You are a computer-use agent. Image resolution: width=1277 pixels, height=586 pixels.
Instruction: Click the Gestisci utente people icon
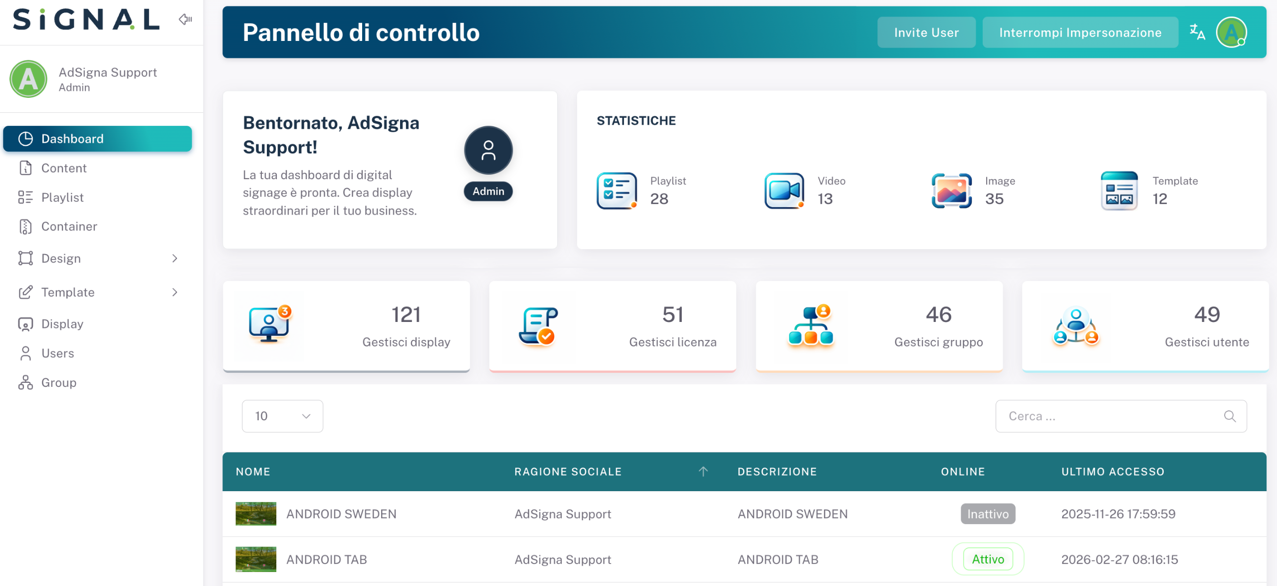1076,326
